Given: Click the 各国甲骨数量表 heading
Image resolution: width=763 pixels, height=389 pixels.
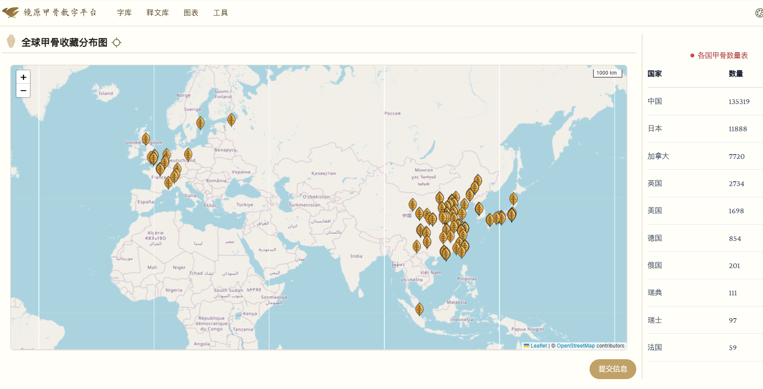Looking at the screenshot, I should (722, 56).
